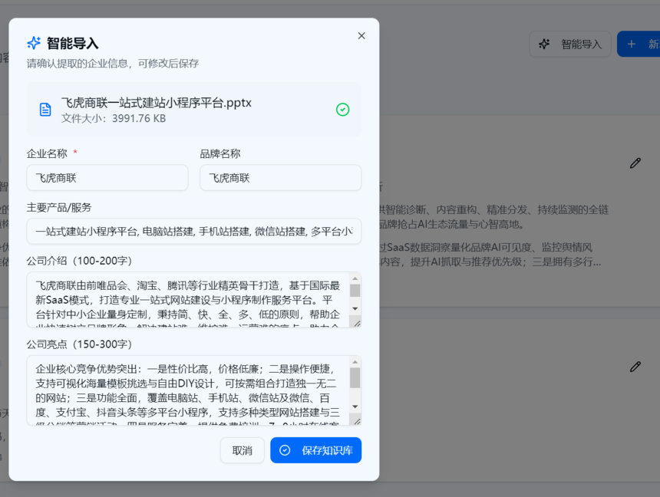Screen dimensions: 660x497
Task: Click the green checkmark beside the uploaded file
Action: pos(342,110)
